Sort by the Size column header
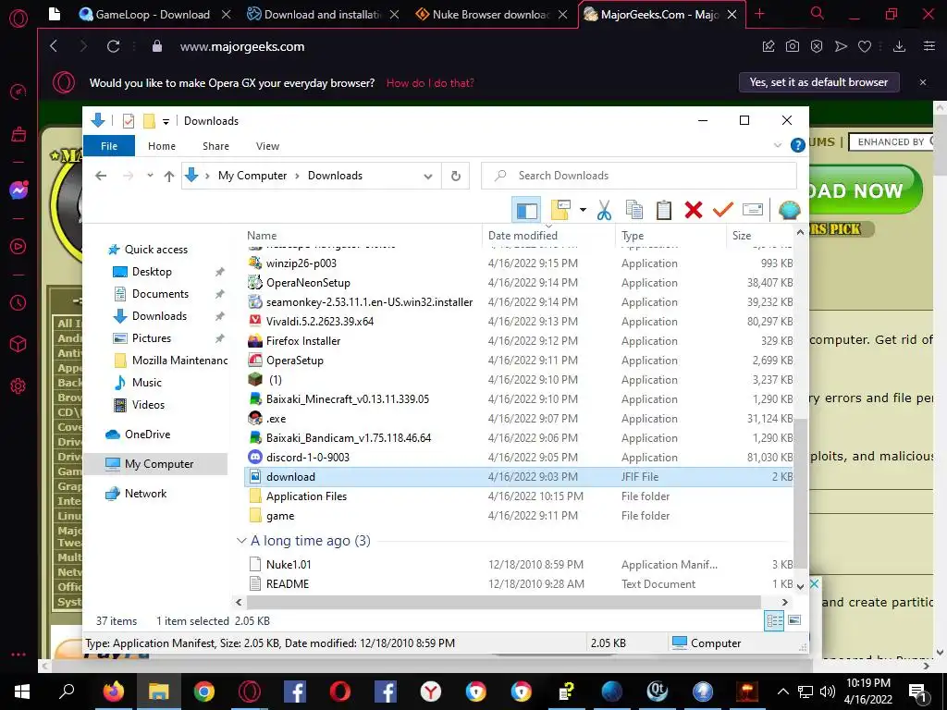This screenshot has width=947, height=710. coord(742,236)
